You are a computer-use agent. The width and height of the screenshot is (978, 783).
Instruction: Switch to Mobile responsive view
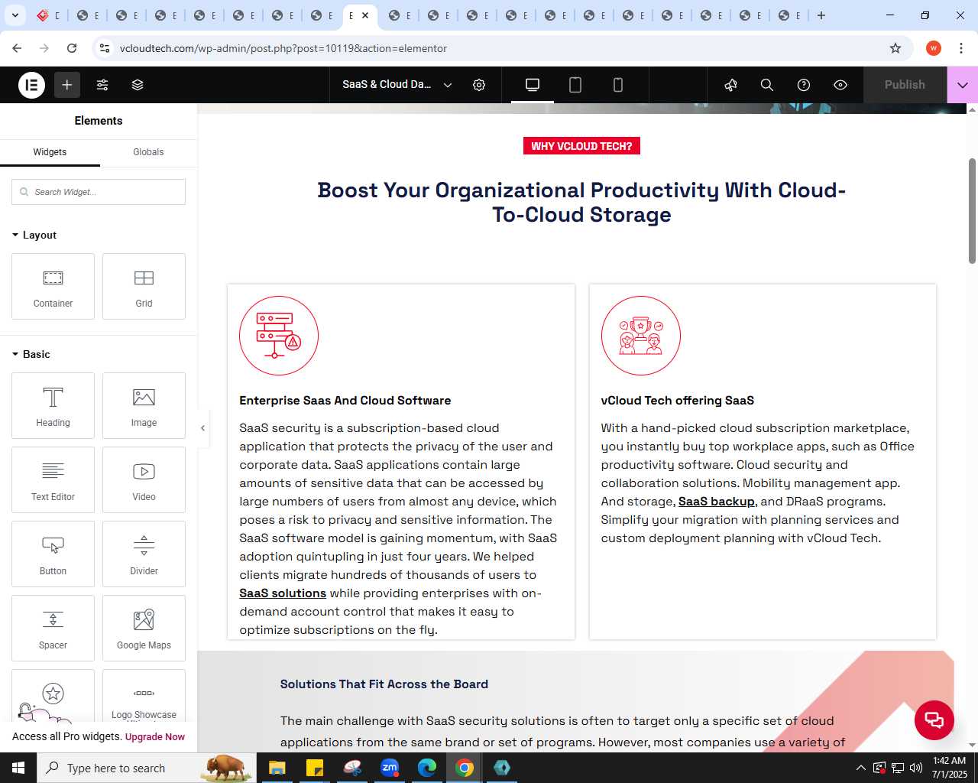[x=618, y=85]
